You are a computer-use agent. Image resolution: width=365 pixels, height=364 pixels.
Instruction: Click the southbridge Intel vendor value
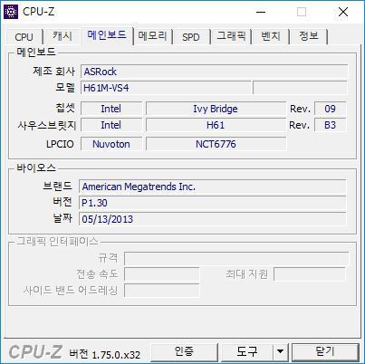pyautogui.click(x=111, y=125)
